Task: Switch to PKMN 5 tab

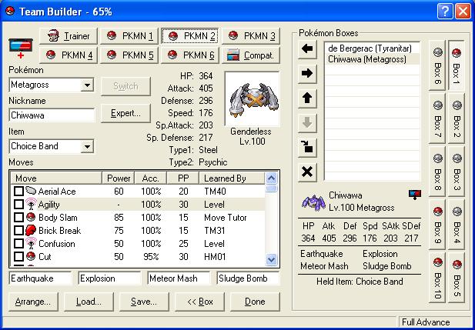Action: click(x=129, y=55)
